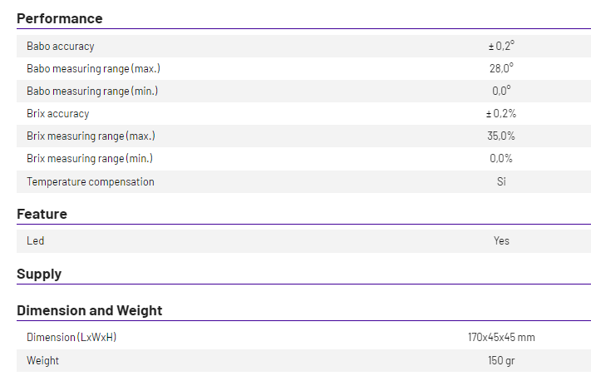Expand the Supply section heading
Image resolution: width=591 pixels, height=381 pixels.
39,274
